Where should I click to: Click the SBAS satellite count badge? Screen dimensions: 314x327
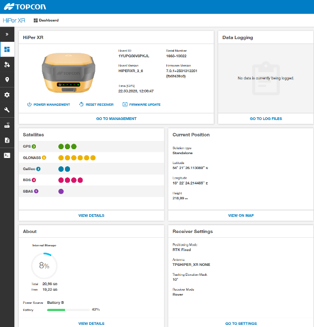click(x=36, y=191)
